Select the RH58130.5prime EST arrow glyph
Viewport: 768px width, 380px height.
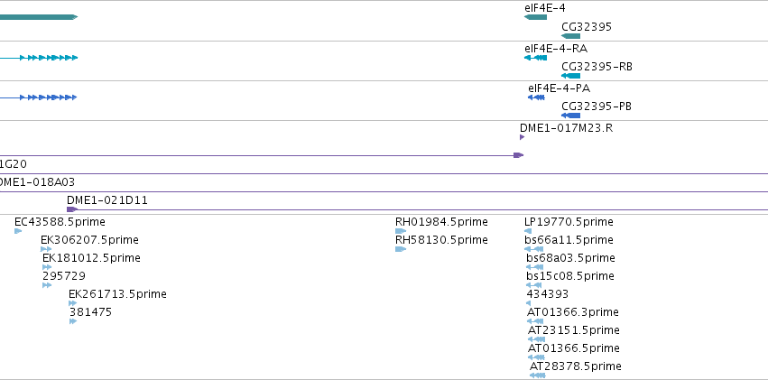click(x=401, y=249)
